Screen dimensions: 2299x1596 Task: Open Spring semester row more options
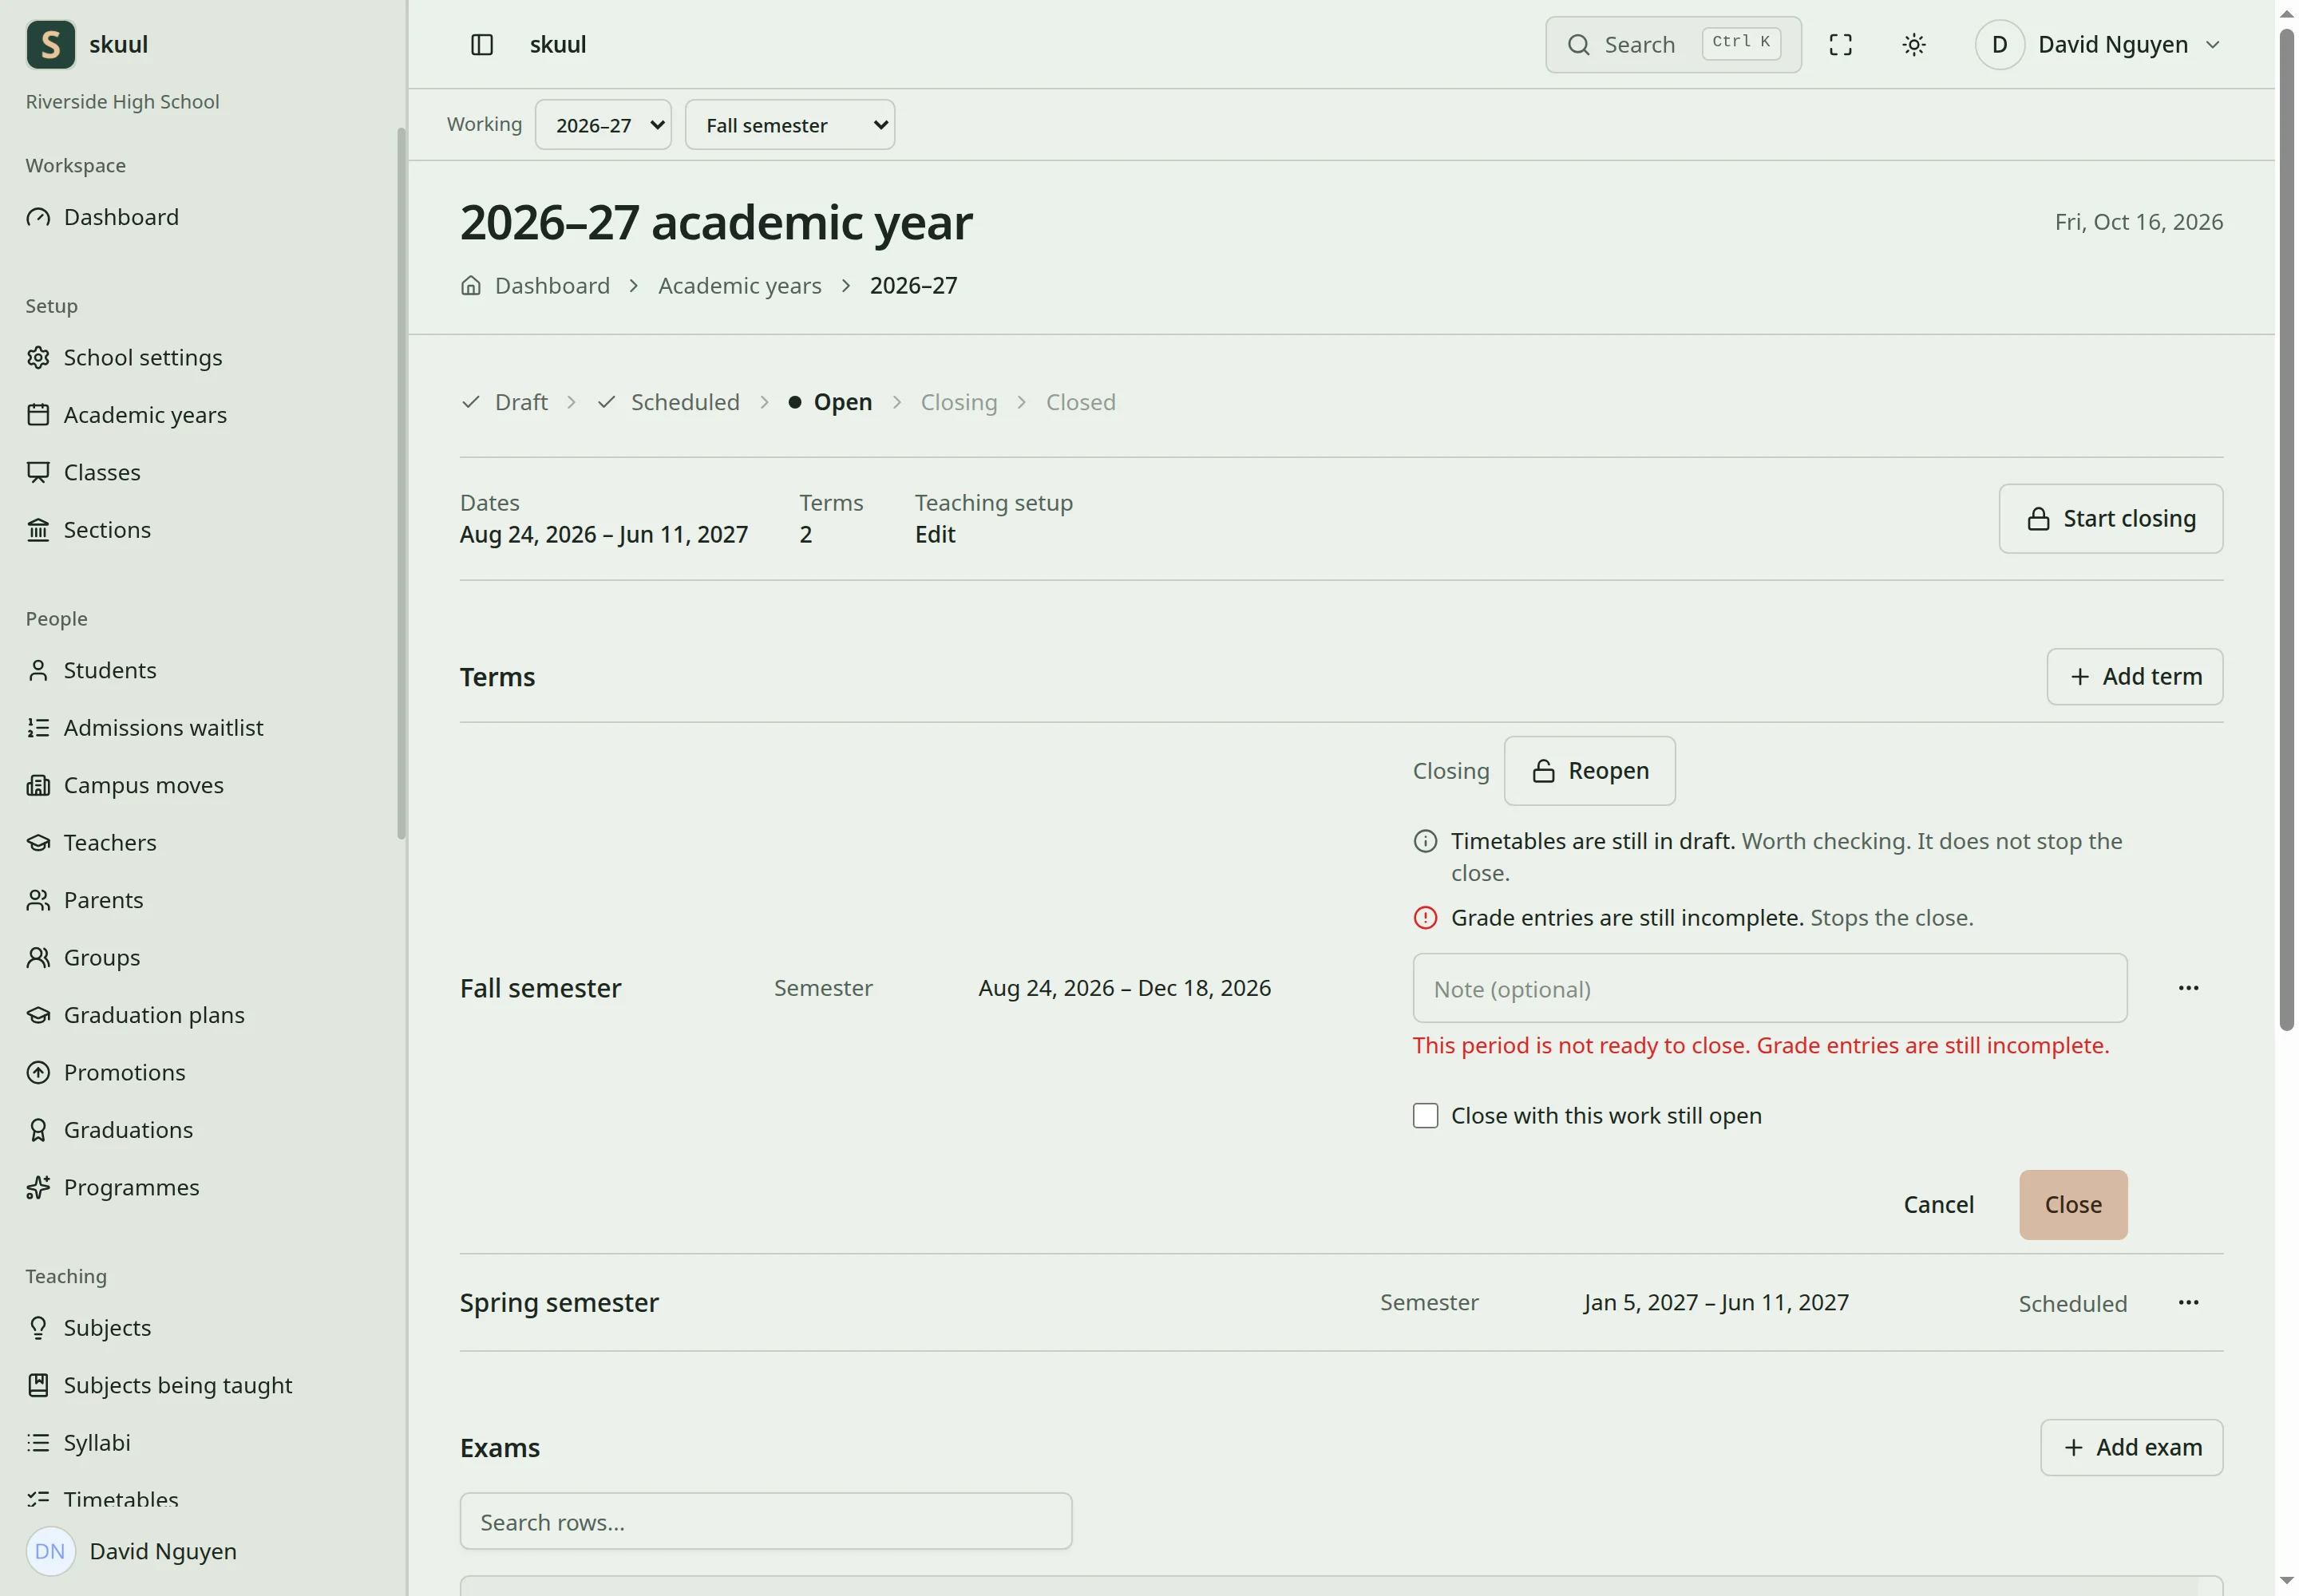(x=2188, y=1303)
